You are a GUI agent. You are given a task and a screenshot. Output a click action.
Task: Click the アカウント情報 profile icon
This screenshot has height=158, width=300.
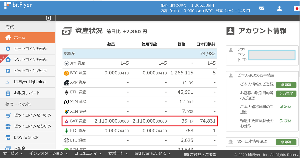[230, 31]
